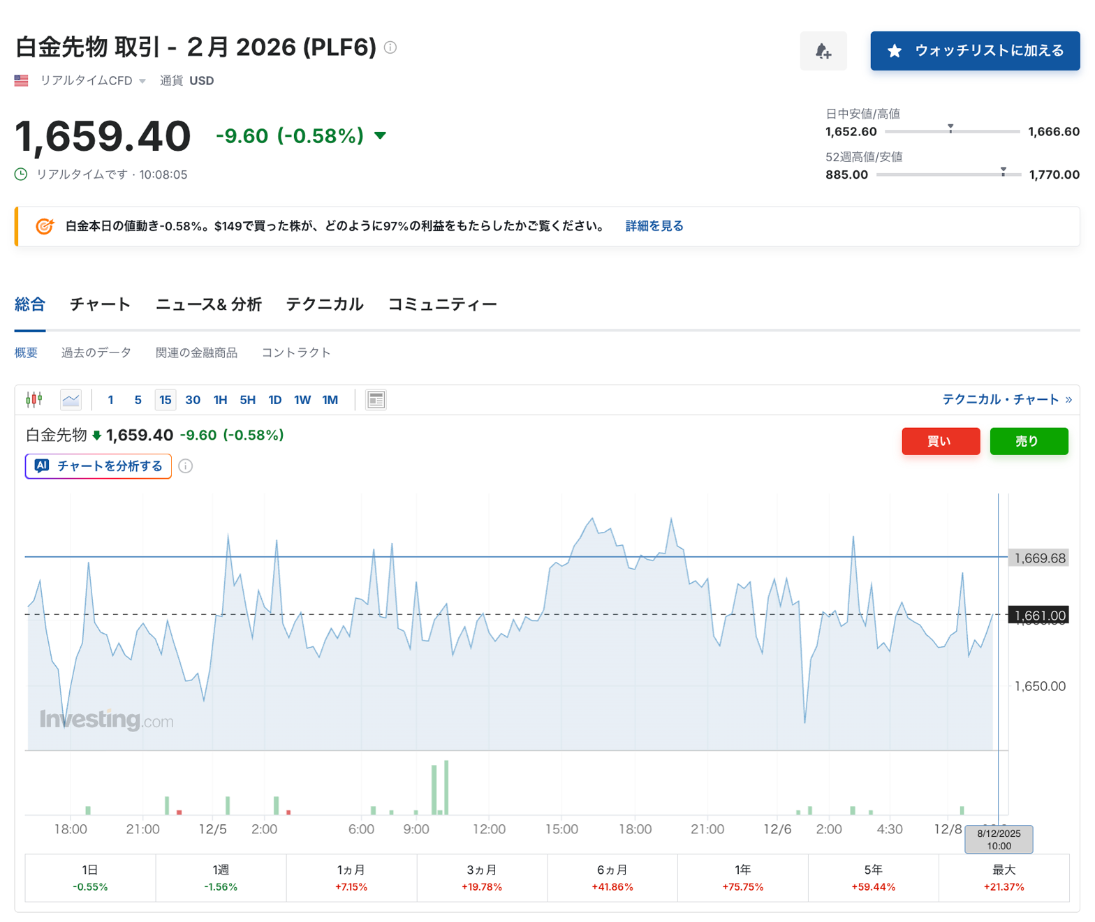Screen dimensions: 1095x922
Task: Select the 1ヵ月 performance range
Action: coord(351,877)
